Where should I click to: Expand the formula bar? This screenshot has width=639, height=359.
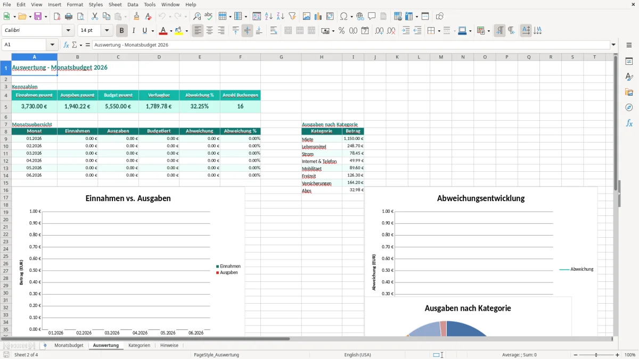point(613,45)
